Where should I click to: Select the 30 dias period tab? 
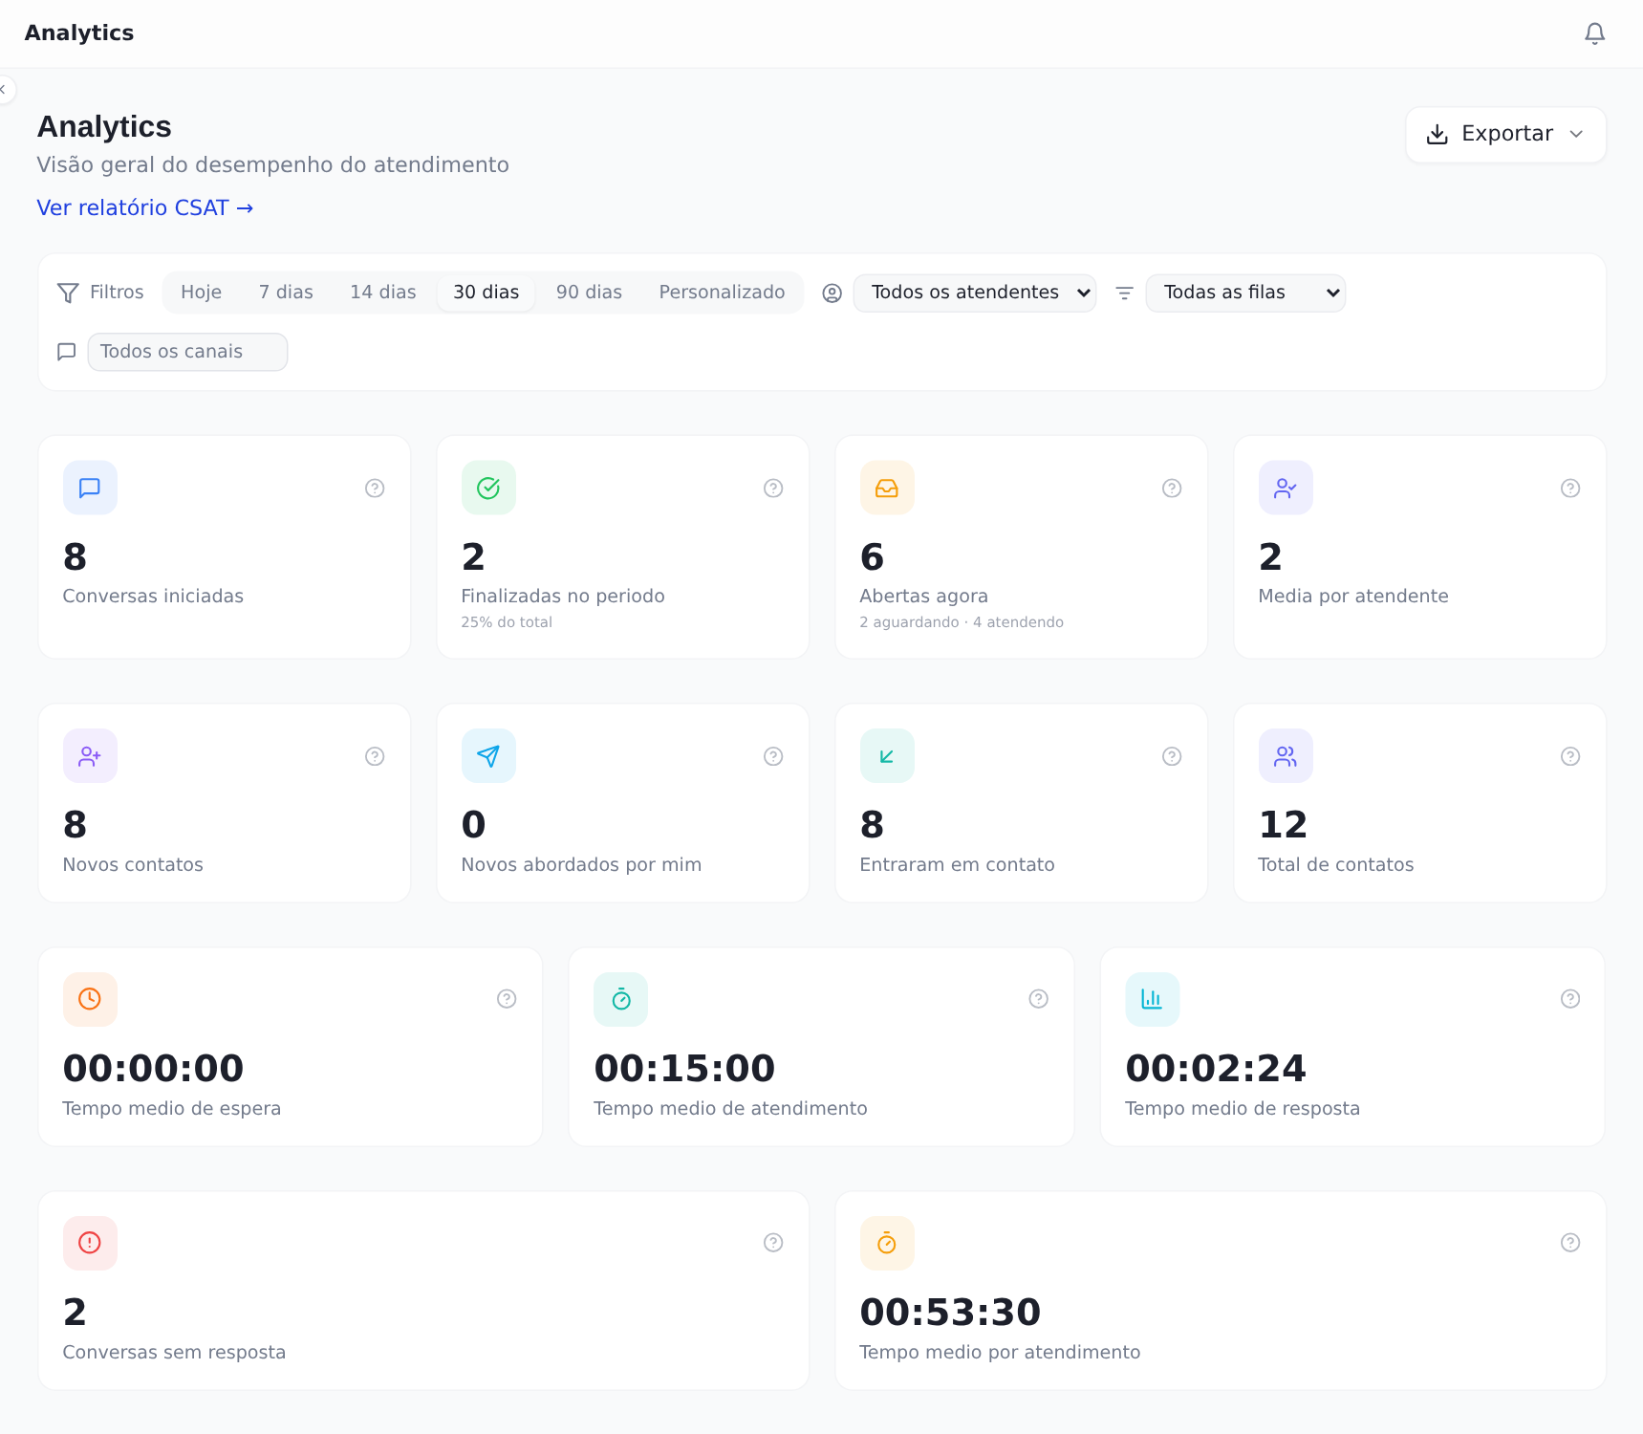[x=486, y=293]
